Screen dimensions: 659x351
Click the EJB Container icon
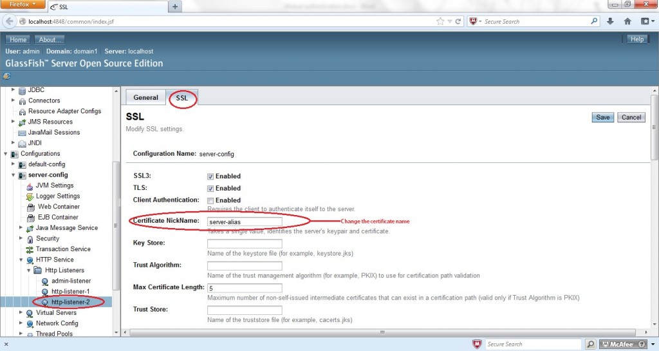(31, 217)
